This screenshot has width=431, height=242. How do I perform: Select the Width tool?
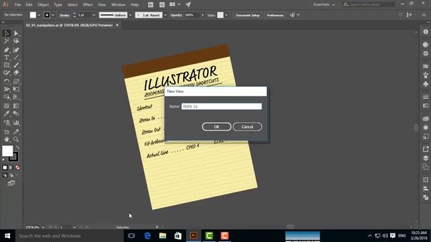tap(7, 89)
